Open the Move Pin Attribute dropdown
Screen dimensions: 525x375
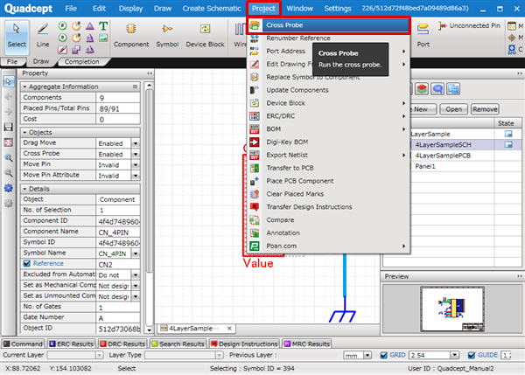click(x=136, y=176)
